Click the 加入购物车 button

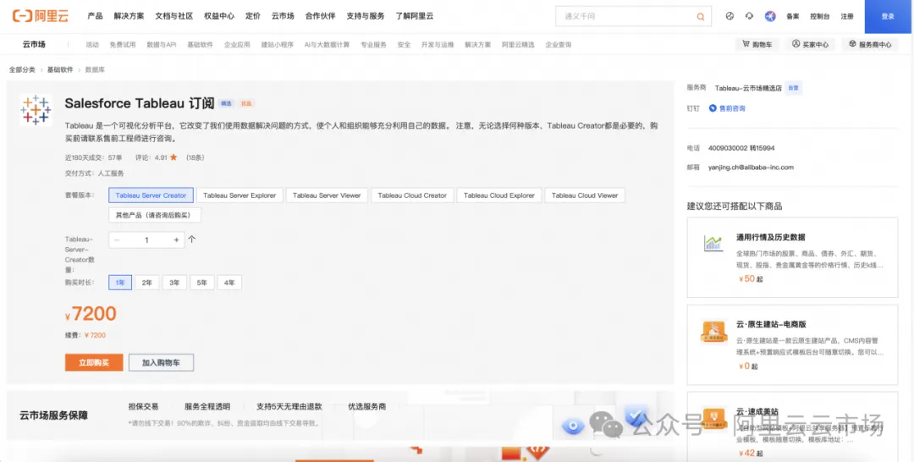click(x=161, y=362)
